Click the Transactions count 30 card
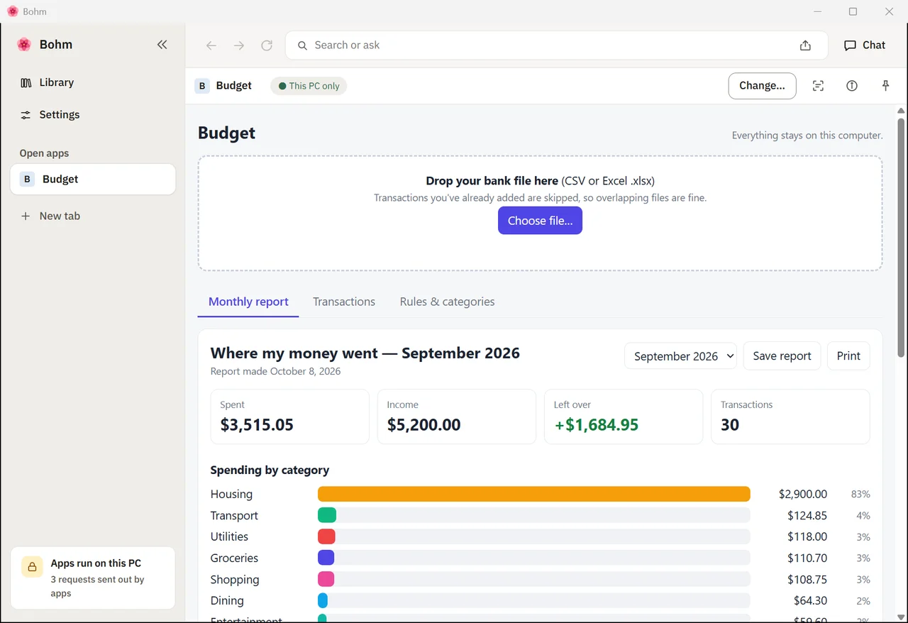The height and width of the screenshot is (623, 908). 790,417
